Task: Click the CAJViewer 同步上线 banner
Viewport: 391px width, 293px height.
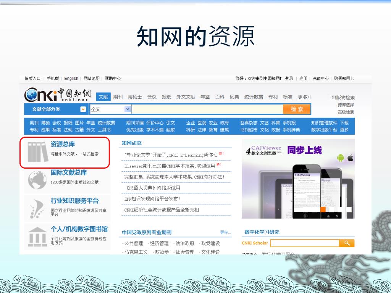Action: pyautogui.click(x=298, y=179)
